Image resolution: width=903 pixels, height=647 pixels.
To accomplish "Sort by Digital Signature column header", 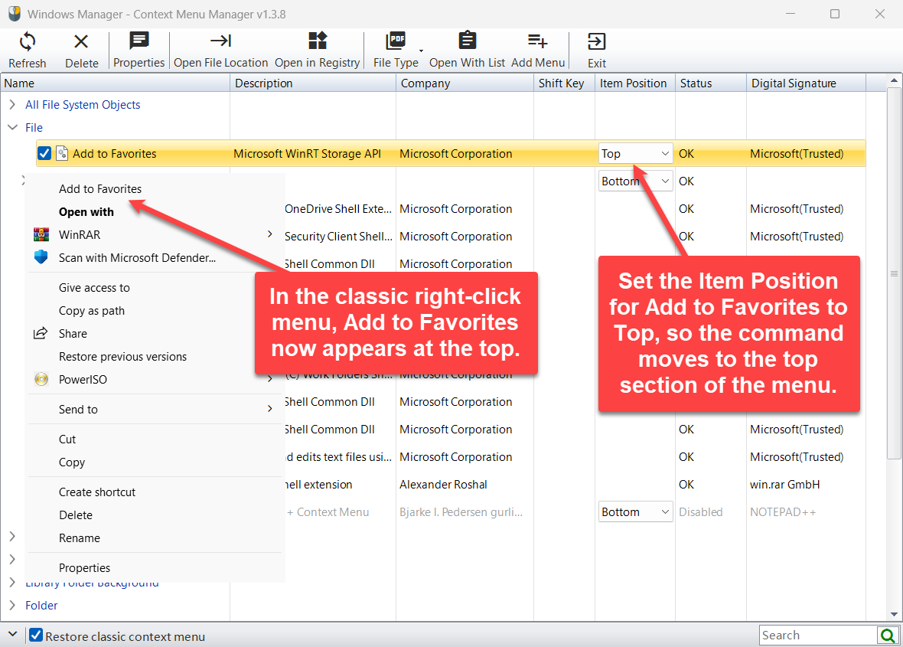I will (807, 83).
